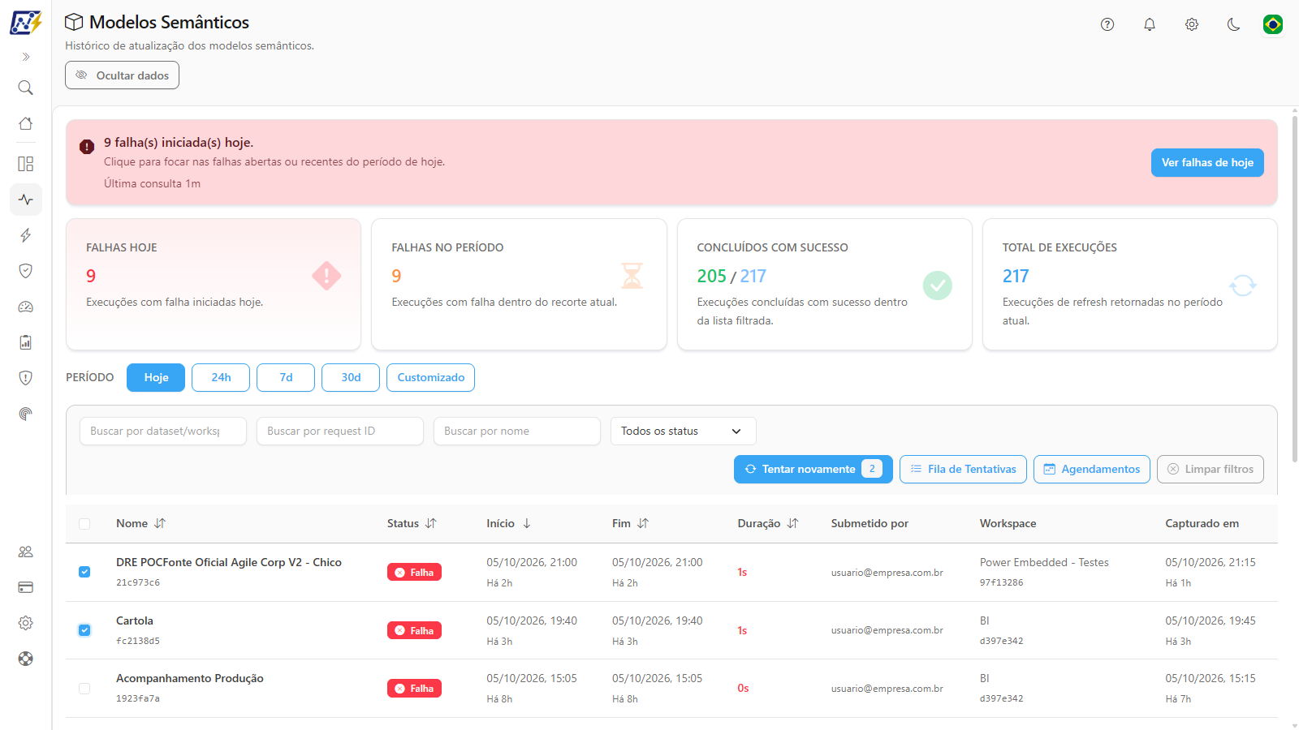Open the lightning bolt icon in the sidebar
This screenshot has height=730, width=1299.
[26, 235]
